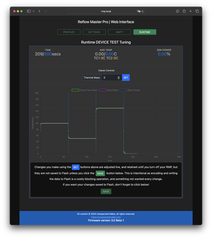Click the inline SET badge in help text
This screenshot has height=238, width=212.
pos(76,167)
